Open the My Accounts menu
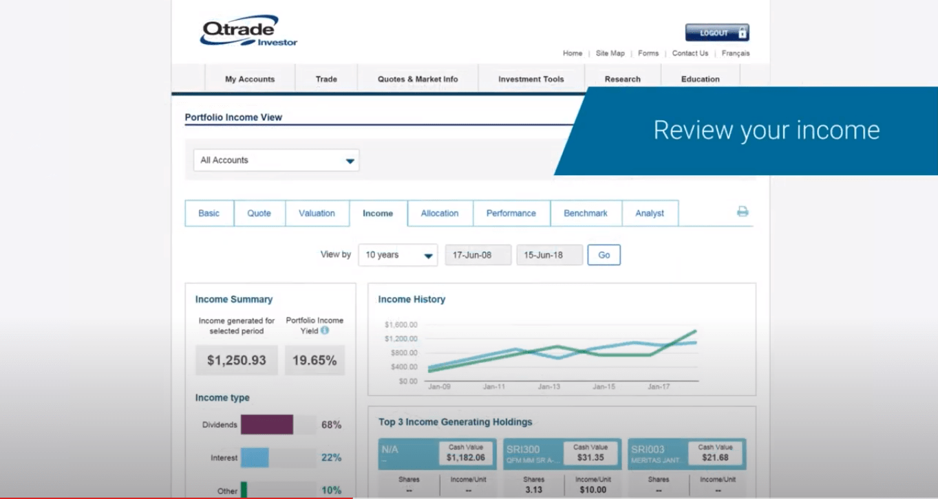The width and height of the screenshot is (938, 499). coord(250,79)
